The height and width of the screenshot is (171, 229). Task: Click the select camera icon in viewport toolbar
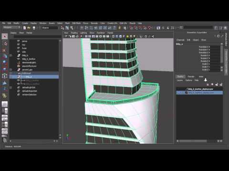coord(66,37)
